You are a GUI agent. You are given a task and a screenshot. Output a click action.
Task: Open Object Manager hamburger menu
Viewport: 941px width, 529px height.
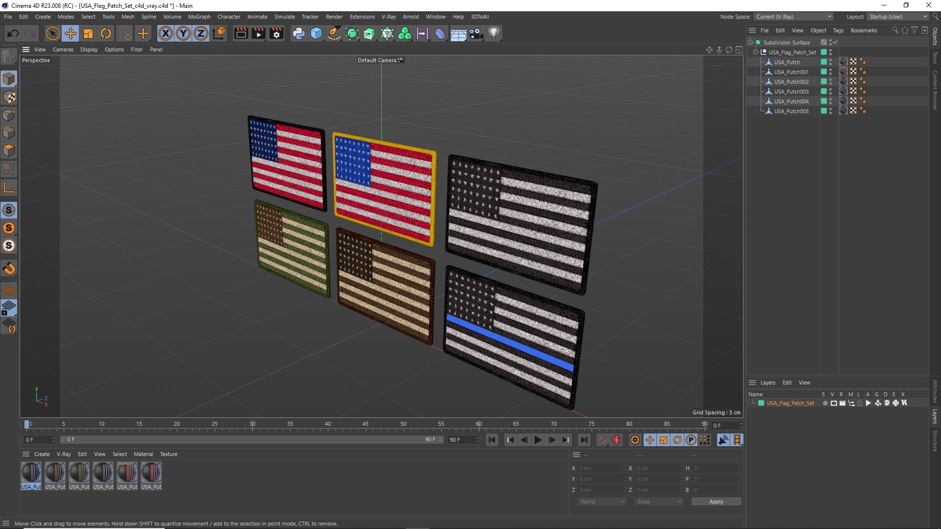pyautogui.click(x=752, y=30)
